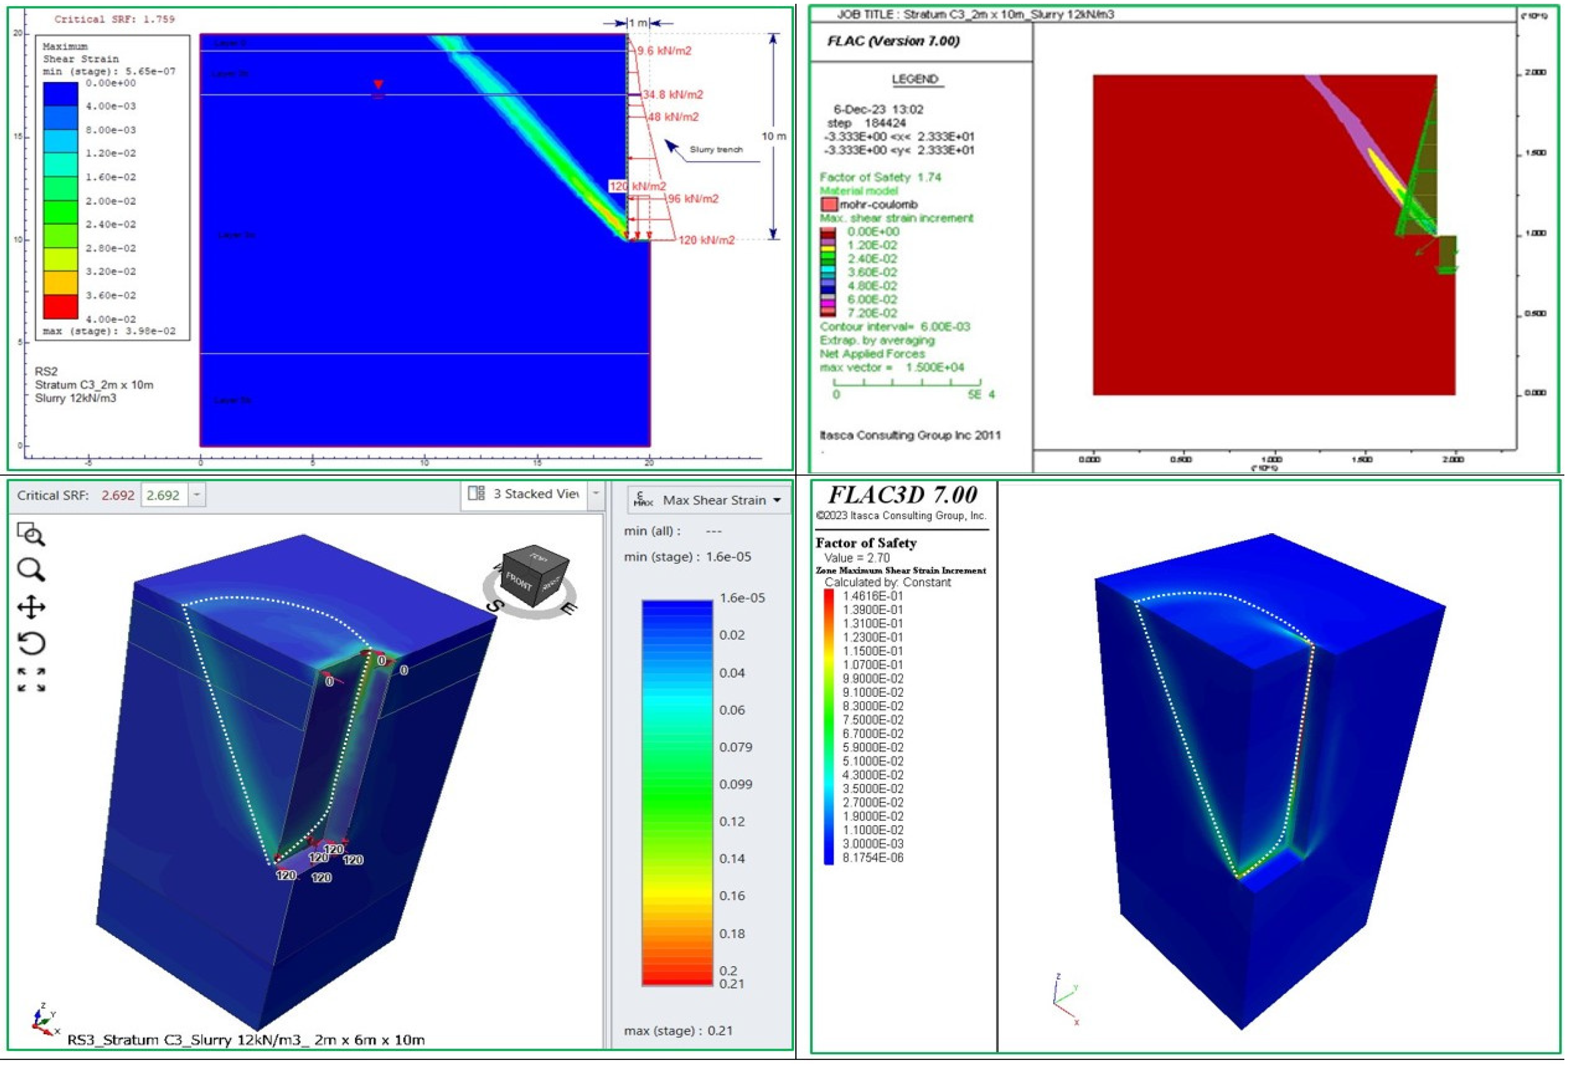Screen dimensions: 1571x1067
Task: Click the Critical SRF 2.692 value field
Action: click(x=164, y=495)
